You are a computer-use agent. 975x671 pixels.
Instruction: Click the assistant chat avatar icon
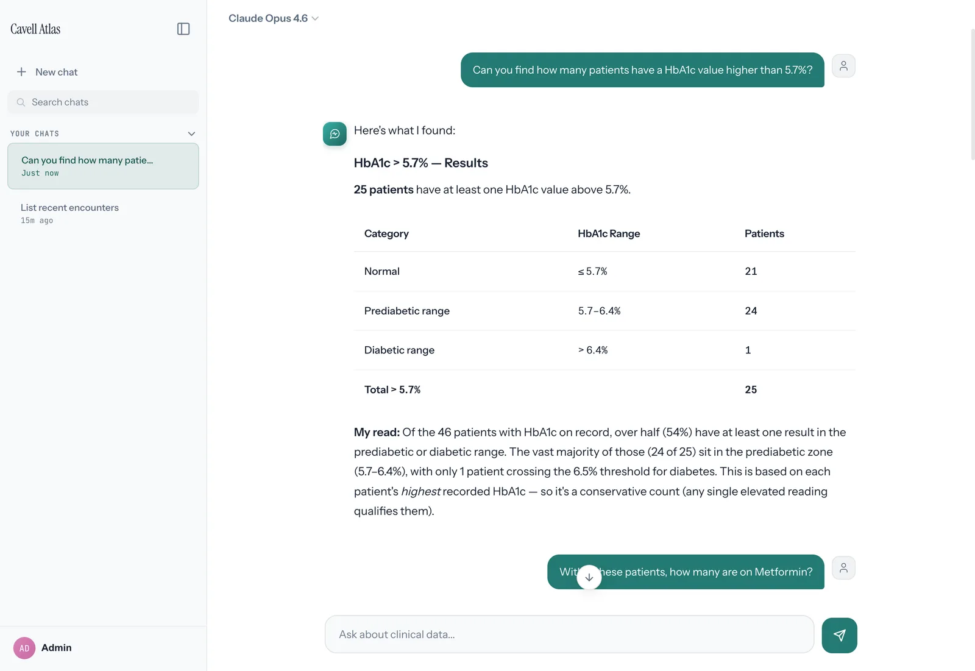(x=335, y=134)
